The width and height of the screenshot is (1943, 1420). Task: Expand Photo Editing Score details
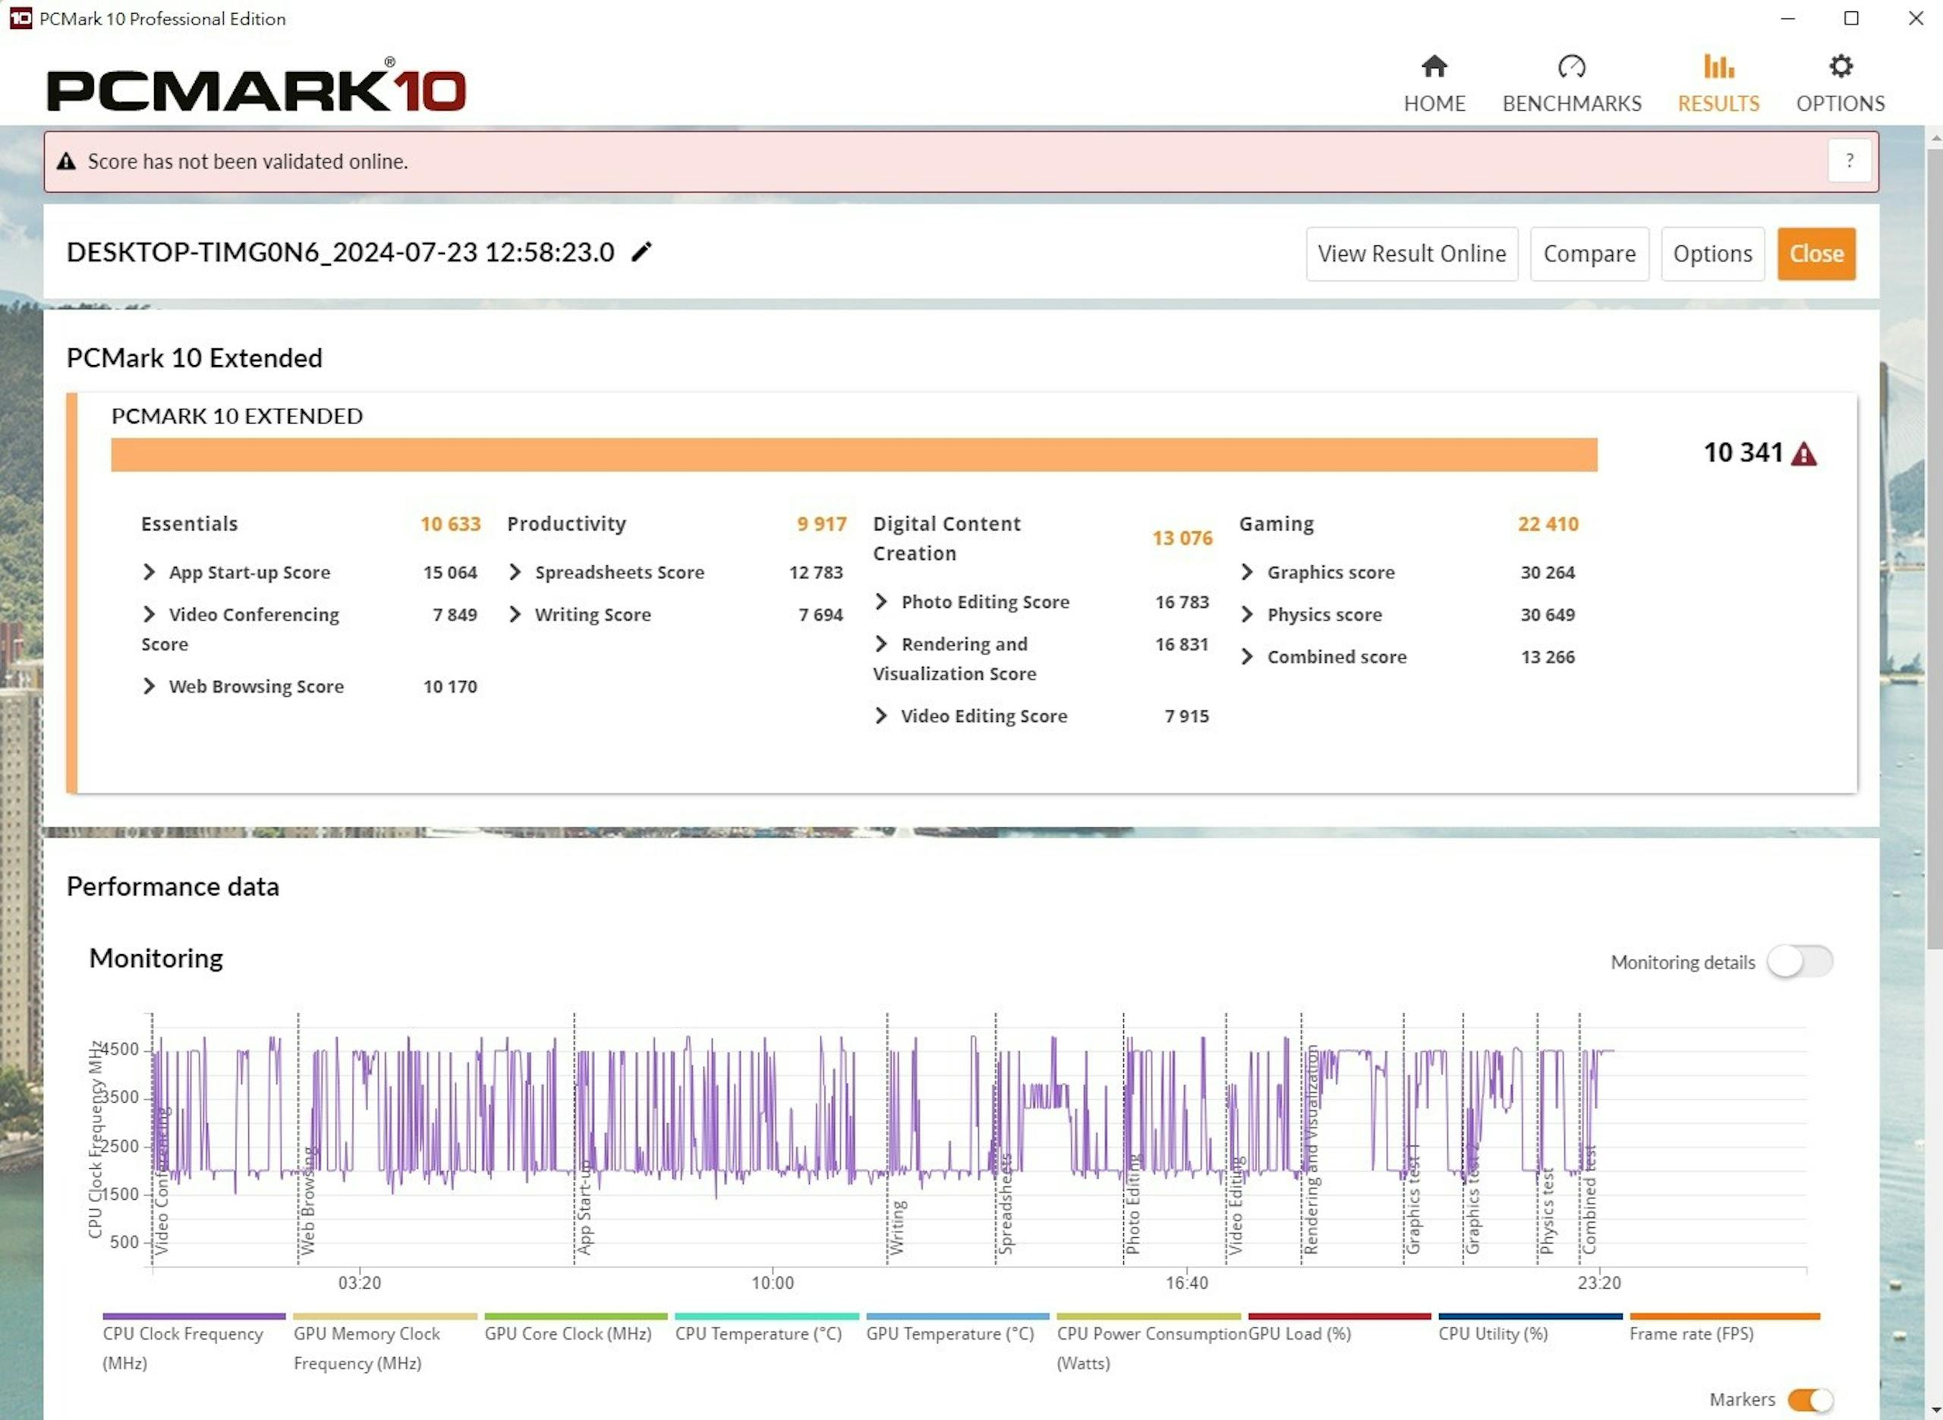881,602
